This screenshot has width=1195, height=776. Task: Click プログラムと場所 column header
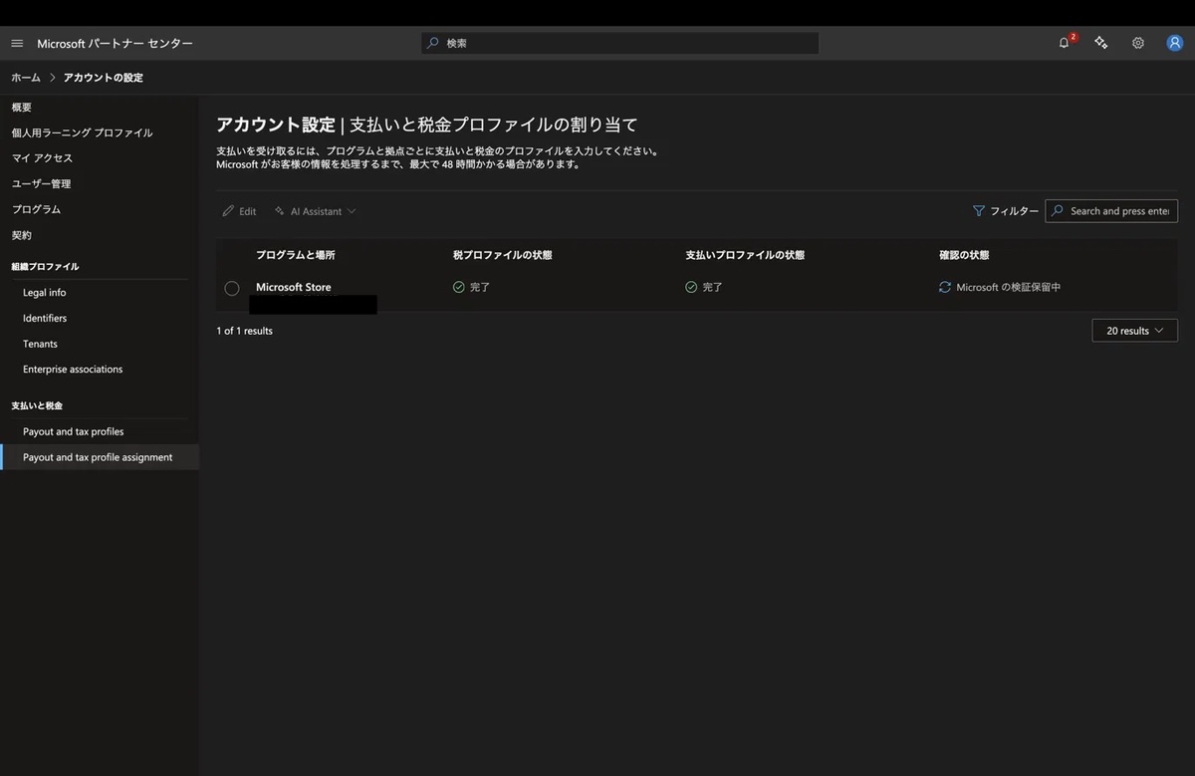pos(296,255)
